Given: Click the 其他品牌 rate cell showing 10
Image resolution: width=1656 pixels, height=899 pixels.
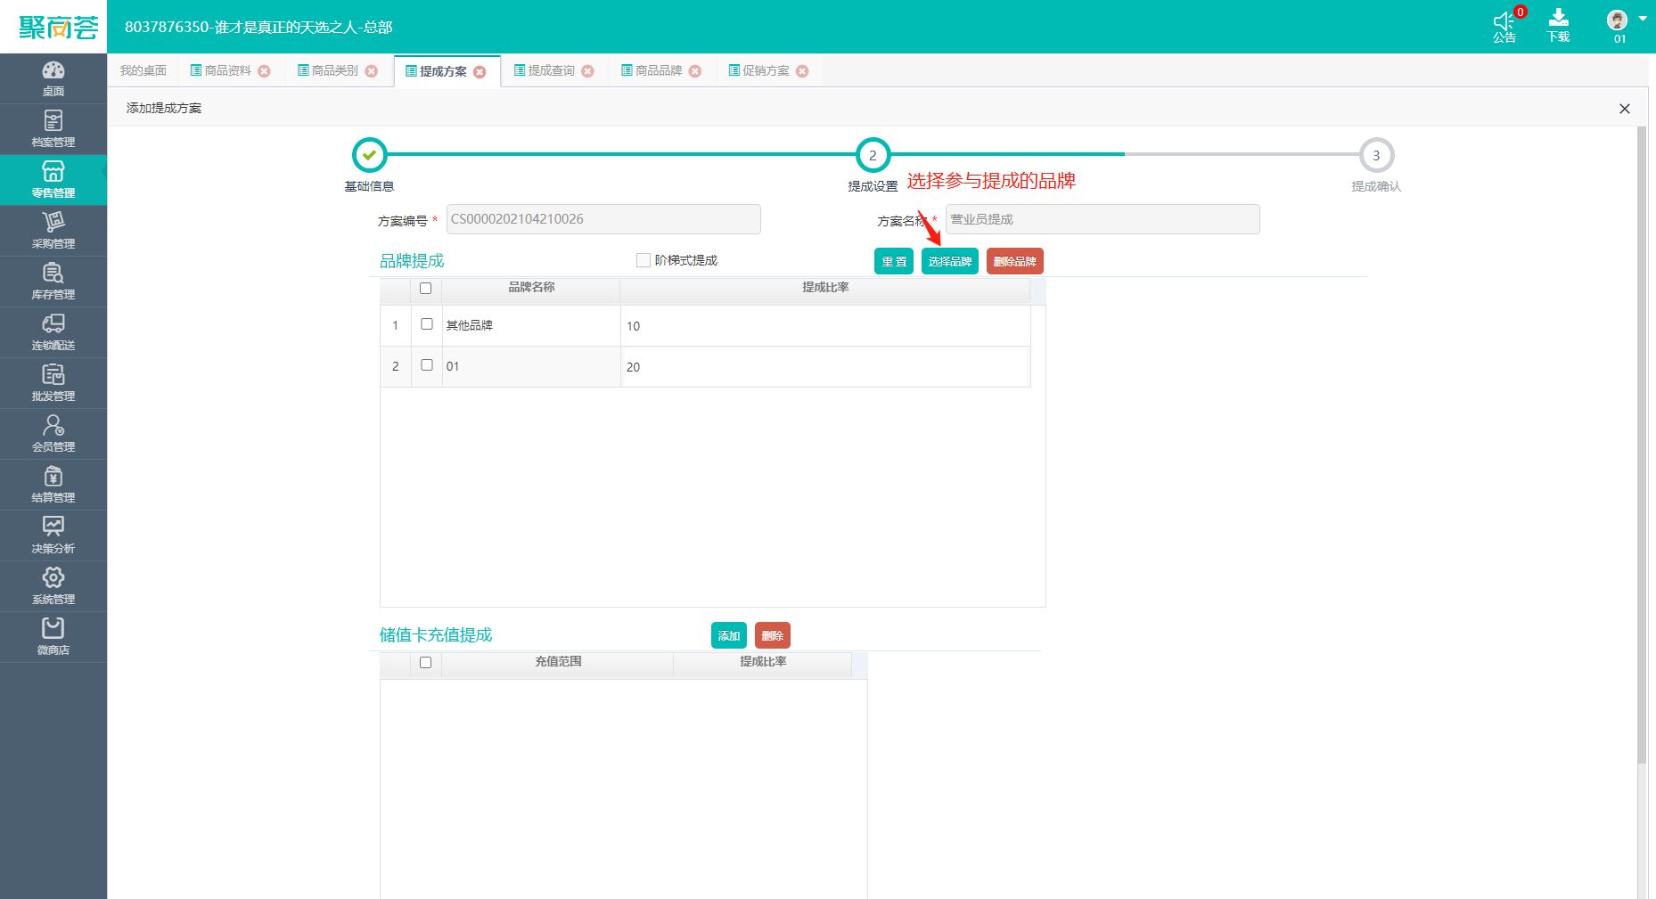Looking at the screenshot, I should click(825, 326).
